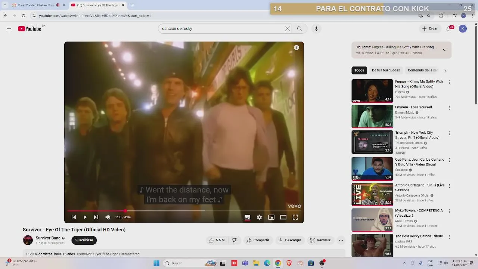
Task: Open options for Myke Towers COMPETENCIA
Action: coord(450,211)
